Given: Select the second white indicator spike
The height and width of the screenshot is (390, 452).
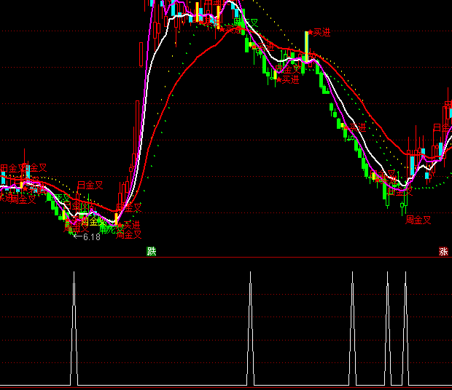Looking at the screenshot, I should click(x=250, y=327).
